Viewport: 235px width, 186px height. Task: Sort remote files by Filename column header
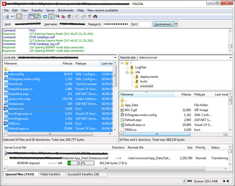pos(146,94)
